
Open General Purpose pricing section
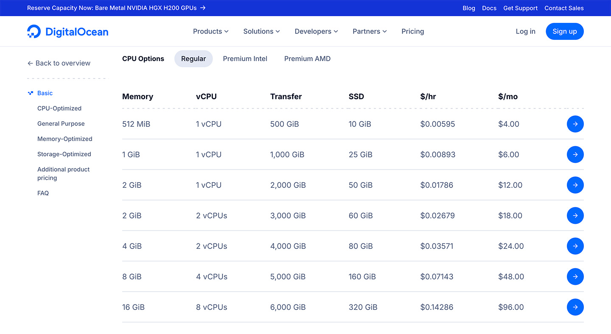pyautogui.click(x=61, y=124)
